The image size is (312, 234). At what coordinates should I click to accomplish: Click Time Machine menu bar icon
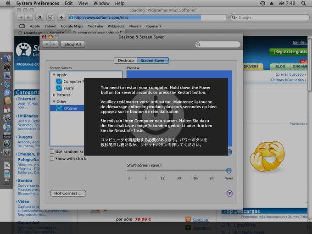tap(262, 3)
